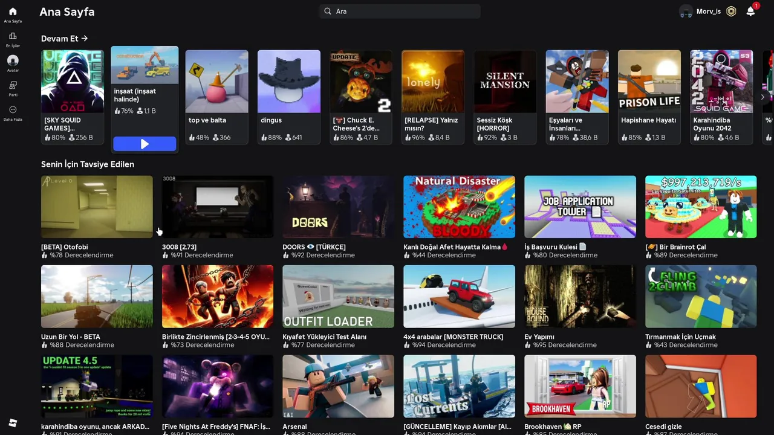Open the [BETA] Otofobi game thumbnail
Image resolution: width=774 pixels, height=435 pixels.
(x=97, y=207)
